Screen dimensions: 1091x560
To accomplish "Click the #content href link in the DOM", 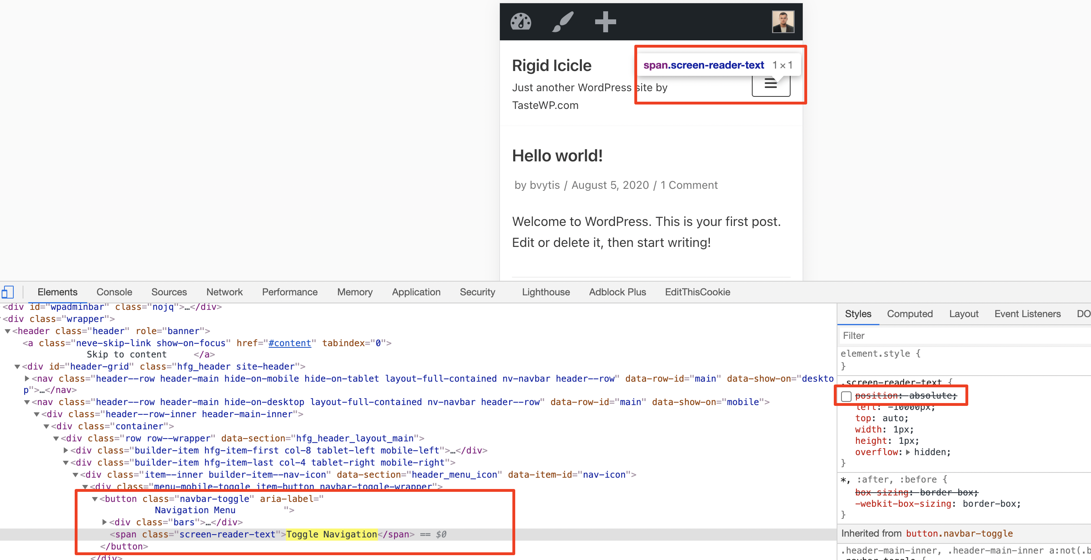I will coord(290,343).
